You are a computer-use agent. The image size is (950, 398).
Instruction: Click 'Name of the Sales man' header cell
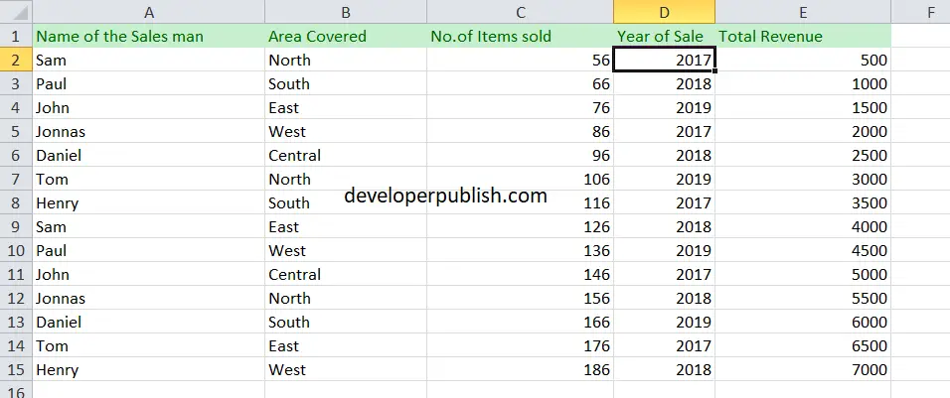click(148, 36)
